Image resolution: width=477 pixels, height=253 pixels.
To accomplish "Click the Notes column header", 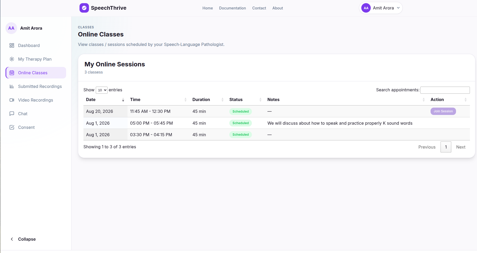I will (x=346, y=100).
